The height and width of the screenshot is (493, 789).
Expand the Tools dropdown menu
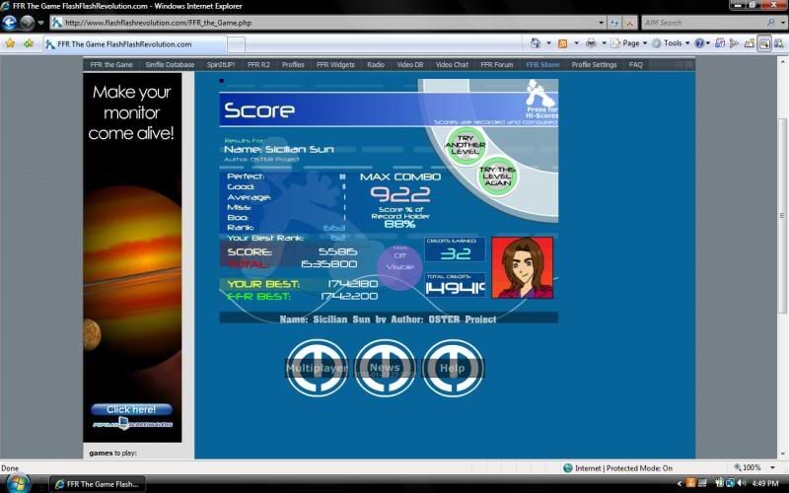(675, 43)
